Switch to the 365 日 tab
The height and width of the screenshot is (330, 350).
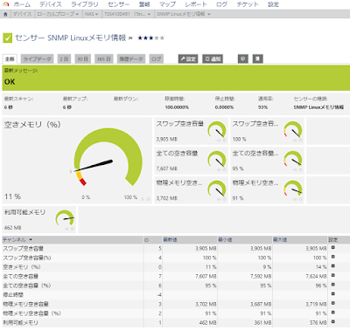[x=104, y=58]
